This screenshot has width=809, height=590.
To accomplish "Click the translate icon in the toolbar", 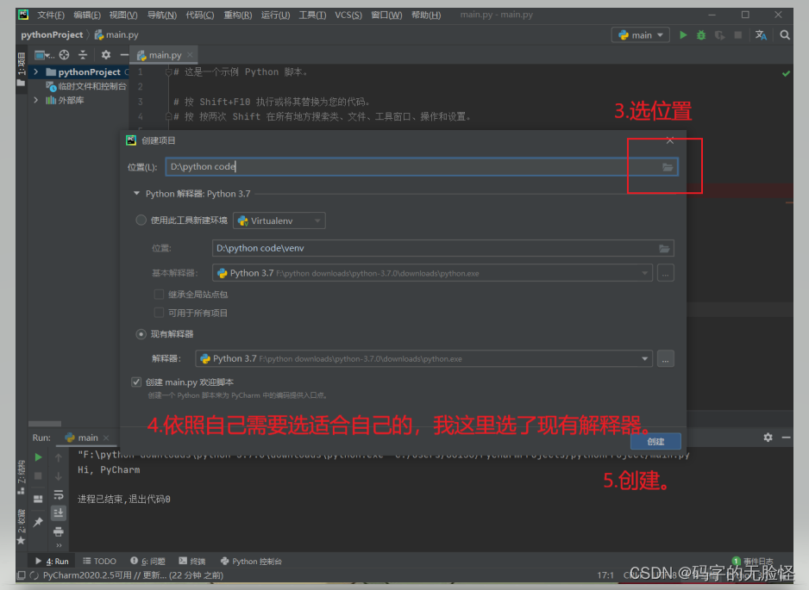I will [762, 34].
